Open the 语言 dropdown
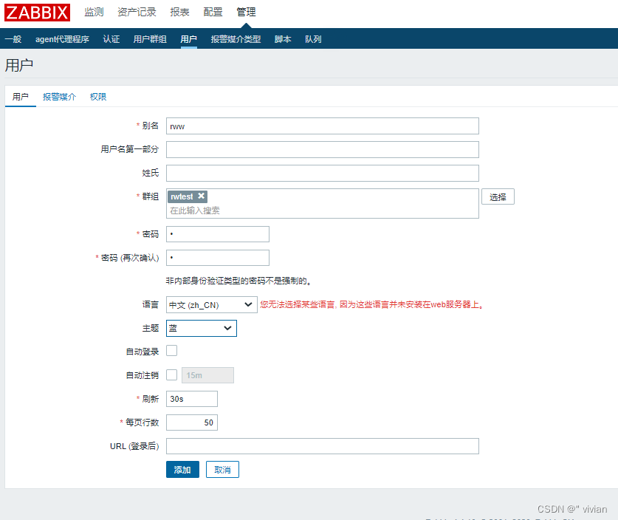The image size is (618, 520). [212, 305]
